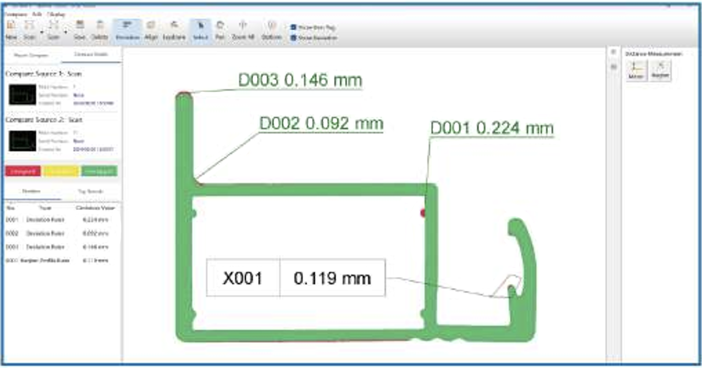Viewport: 702px width, 368px height.
Task: Choose the Pan tool
Action: pyautogui.click(x=220, y=30)
